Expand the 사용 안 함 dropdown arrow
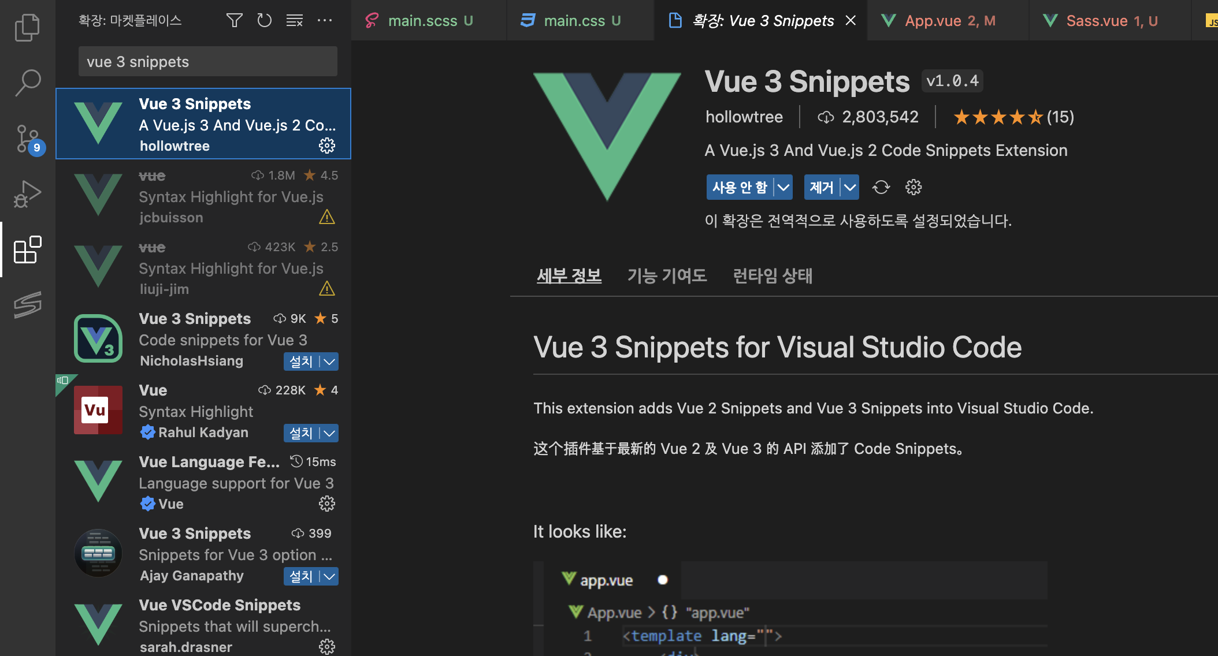Image resolution: width=1218 pixels, height=656 pixels. (x=783, y=187)
